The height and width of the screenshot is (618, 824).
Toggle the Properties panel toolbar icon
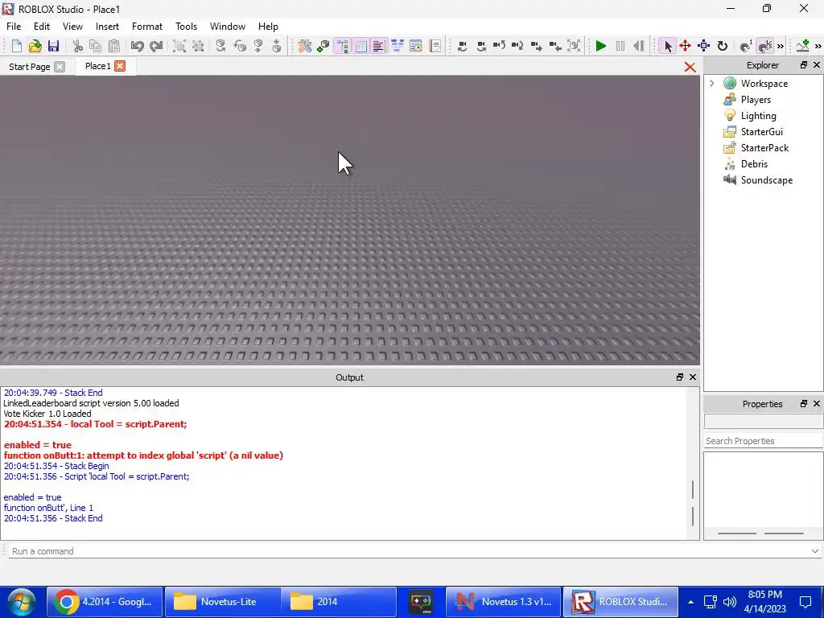point(360,46)
